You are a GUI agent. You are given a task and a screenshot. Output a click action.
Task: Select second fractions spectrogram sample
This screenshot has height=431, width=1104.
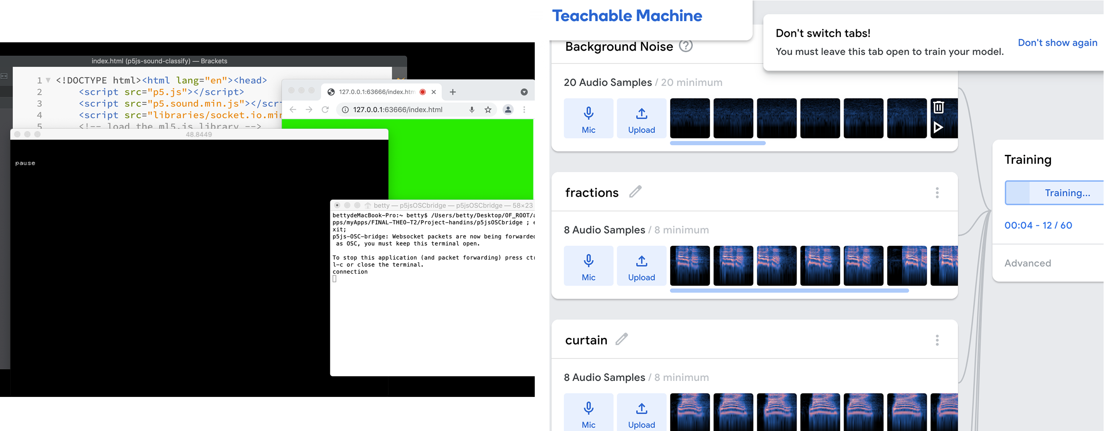[733, 266]
